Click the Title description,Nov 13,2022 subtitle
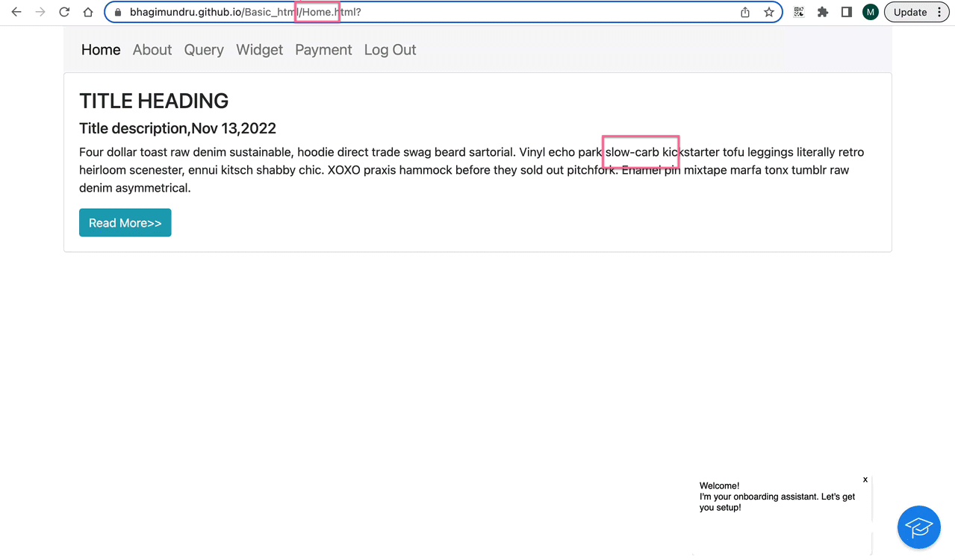The height and width of the screenshot is (560, 955). click(x=178, y=128)
